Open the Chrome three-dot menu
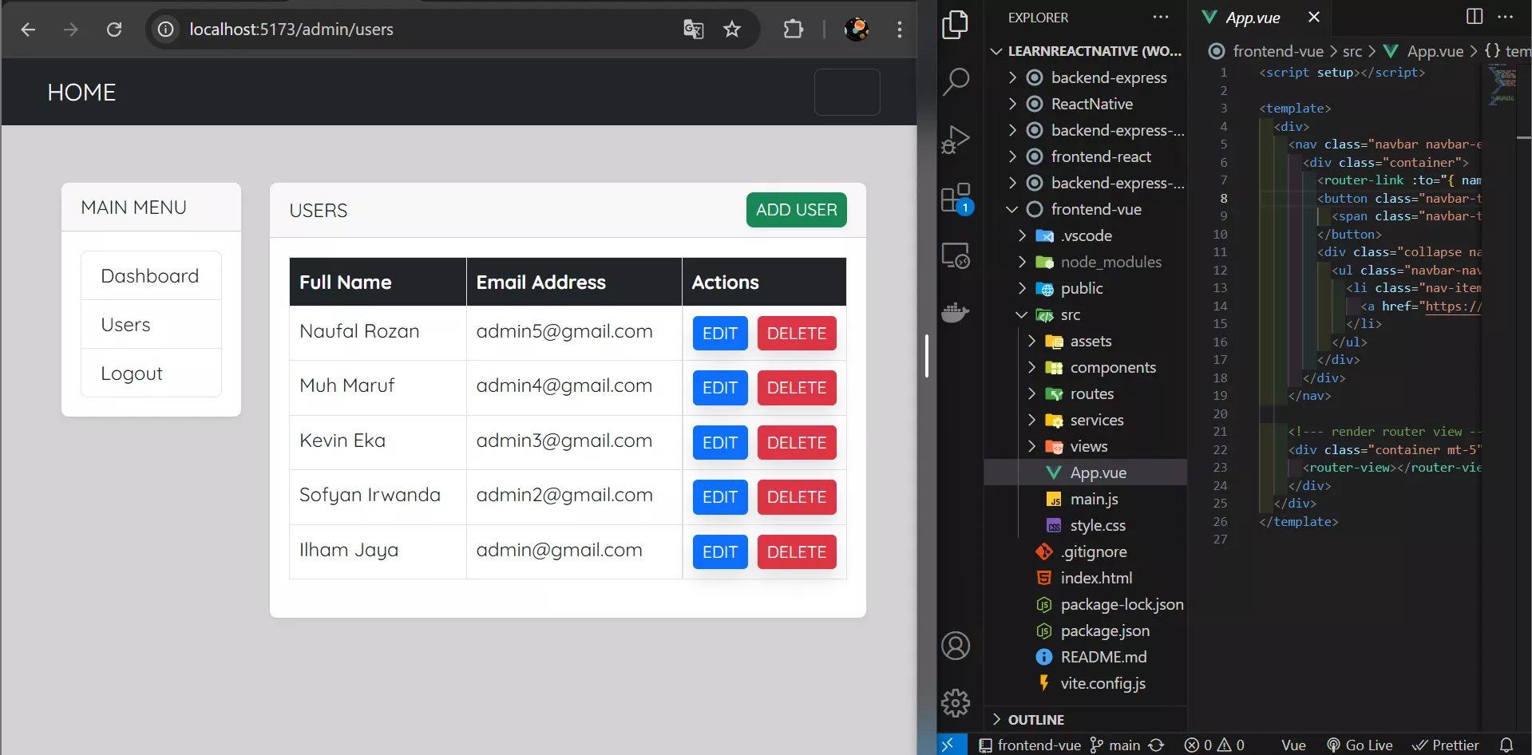 tap(900, 30)
